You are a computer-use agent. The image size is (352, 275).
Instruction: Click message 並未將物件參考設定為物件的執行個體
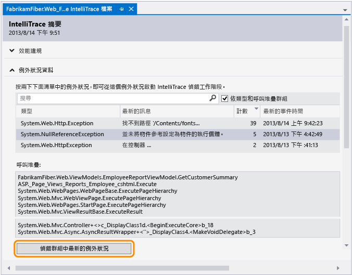172,134
